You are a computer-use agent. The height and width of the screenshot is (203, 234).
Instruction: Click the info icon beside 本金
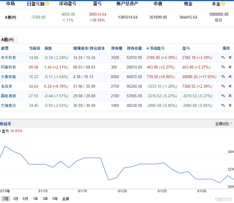(x=223, y=3)
